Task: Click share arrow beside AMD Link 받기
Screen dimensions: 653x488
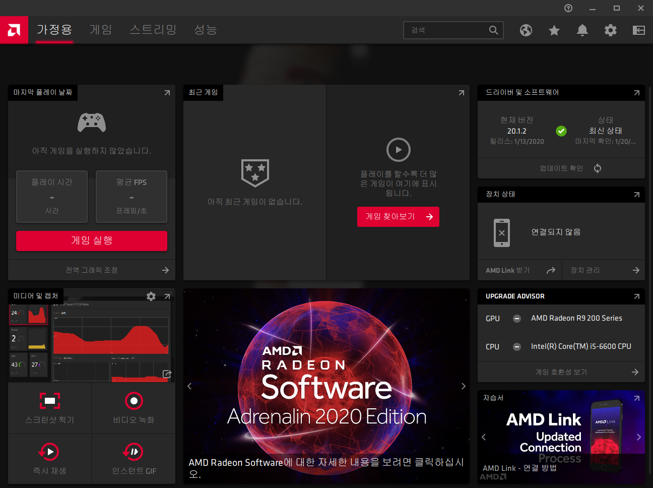Action: pos(551,271)
